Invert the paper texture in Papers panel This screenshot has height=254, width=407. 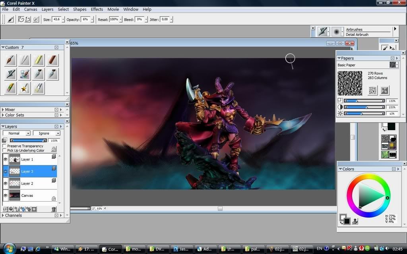coord(385,90)
